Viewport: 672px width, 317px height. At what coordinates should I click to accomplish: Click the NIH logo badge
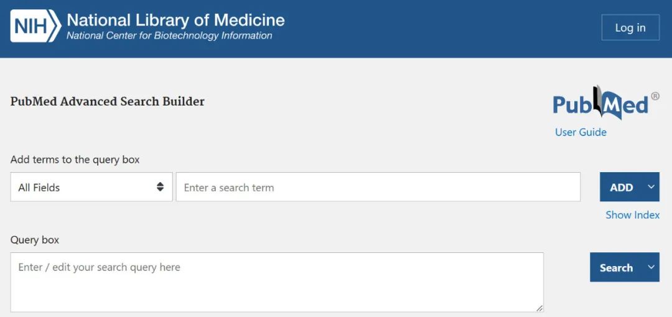34,27
